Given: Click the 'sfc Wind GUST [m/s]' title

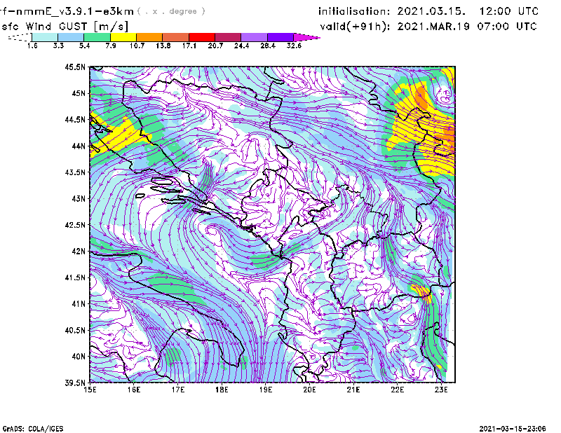Looking at the screenshot, I should (65, 27).
